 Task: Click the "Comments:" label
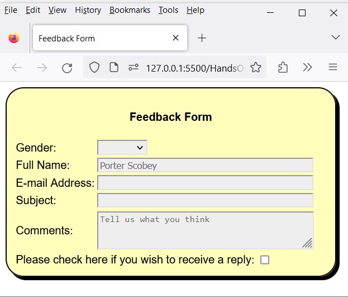point(44,230)
